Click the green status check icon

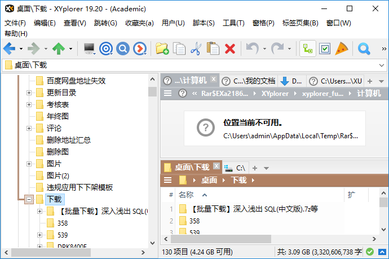click(x=370, y=252)
